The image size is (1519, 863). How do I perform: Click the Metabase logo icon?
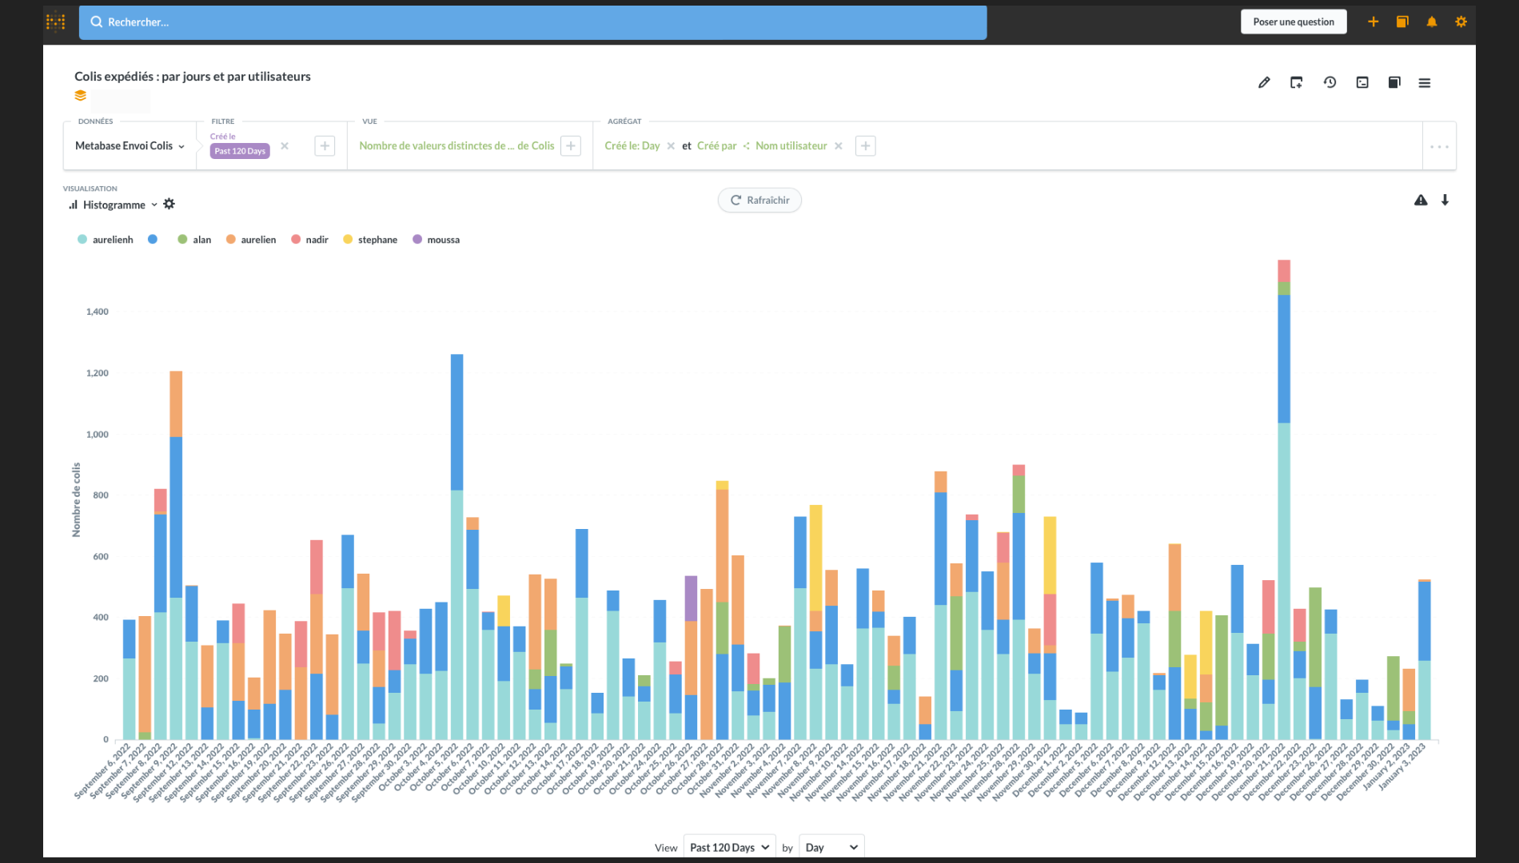click(56, 22)
